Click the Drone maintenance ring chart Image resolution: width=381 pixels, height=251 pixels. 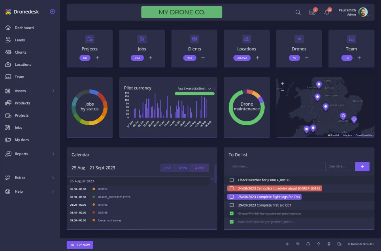[x=247, y=107]
